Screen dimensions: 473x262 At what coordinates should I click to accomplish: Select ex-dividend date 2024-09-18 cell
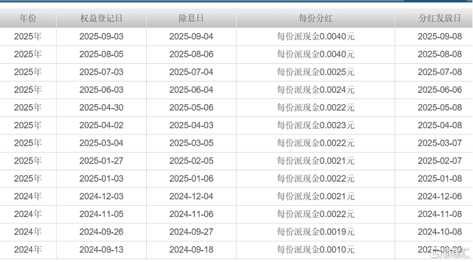pos(191,249)
